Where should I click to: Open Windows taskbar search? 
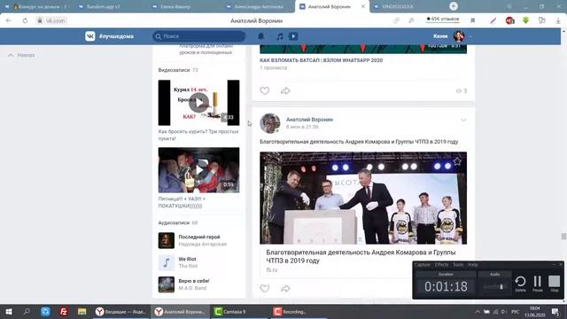pos(27,311)
